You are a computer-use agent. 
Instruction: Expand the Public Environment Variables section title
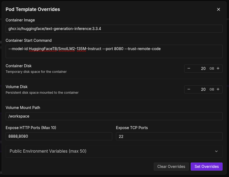48,151
